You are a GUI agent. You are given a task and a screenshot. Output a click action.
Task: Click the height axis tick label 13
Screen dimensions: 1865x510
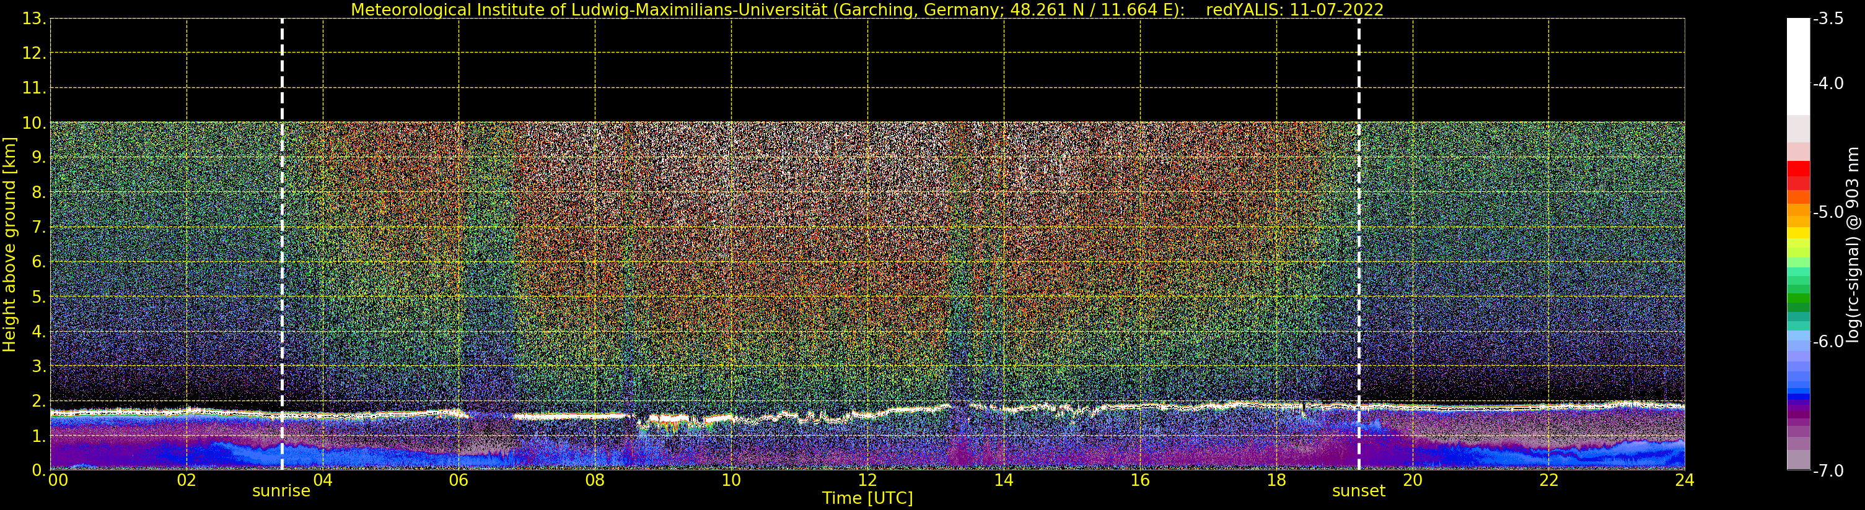point(34,19)
